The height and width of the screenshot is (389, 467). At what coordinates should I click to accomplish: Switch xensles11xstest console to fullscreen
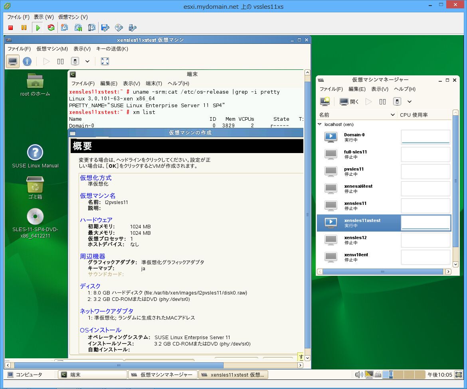coord(105,61)
